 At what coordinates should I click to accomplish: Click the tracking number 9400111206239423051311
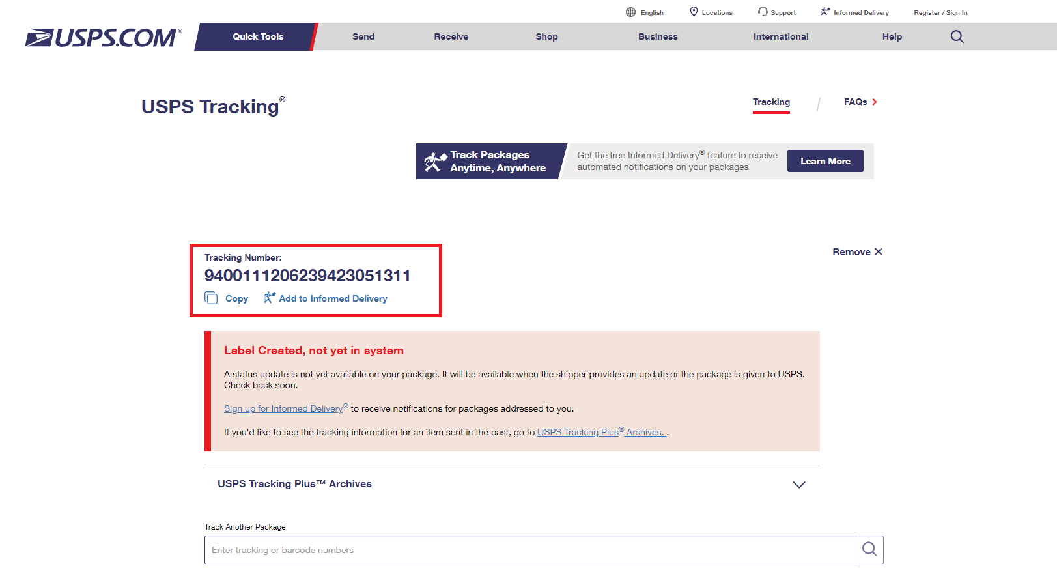click(307, 276)
